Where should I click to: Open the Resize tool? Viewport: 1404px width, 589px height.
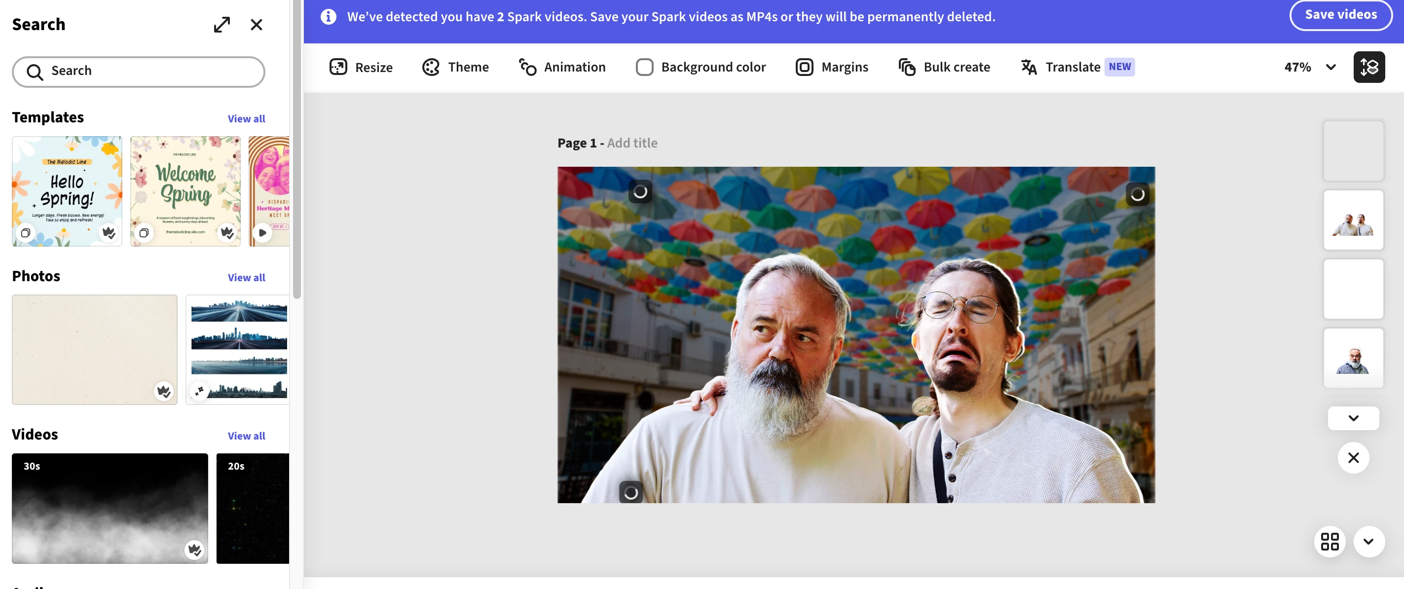point(361,67)
